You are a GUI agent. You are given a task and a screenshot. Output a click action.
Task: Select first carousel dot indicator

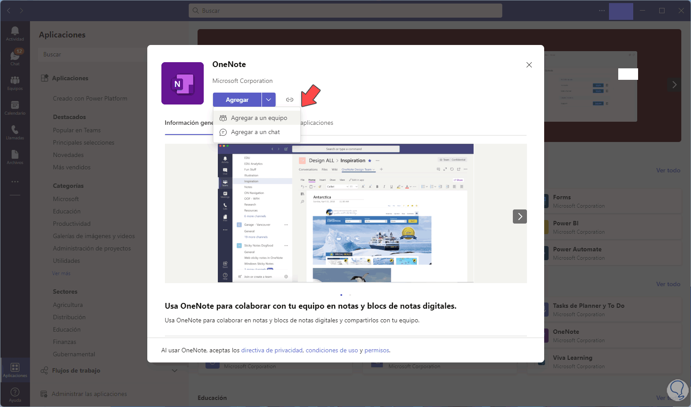click(x=341, y=295)
